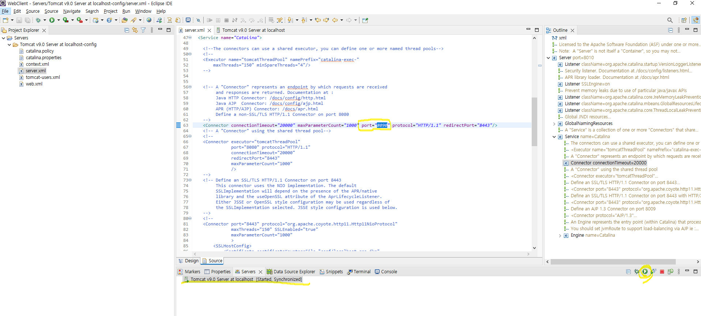This screenshot has width=701, height=316.
Task: Collapse Tomcat v9.0 localhost-config tree node
Action: click(x=10, y=45)
